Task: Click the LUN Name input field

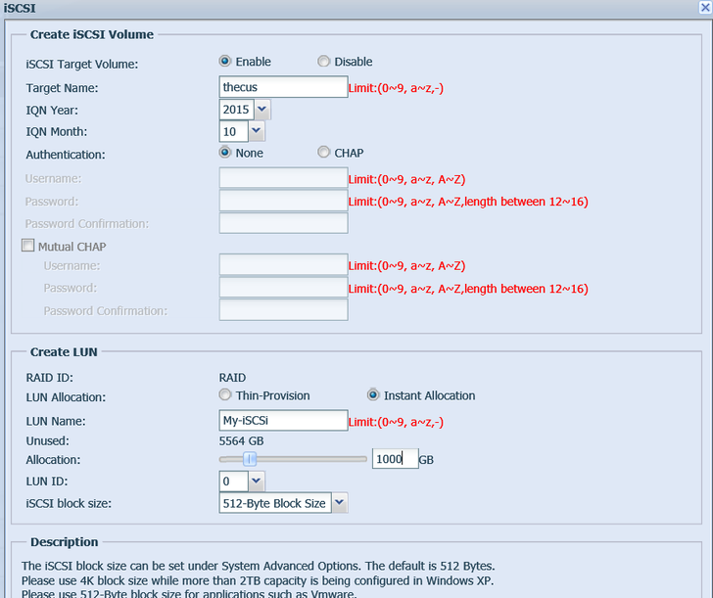Action: click(283, 421)
